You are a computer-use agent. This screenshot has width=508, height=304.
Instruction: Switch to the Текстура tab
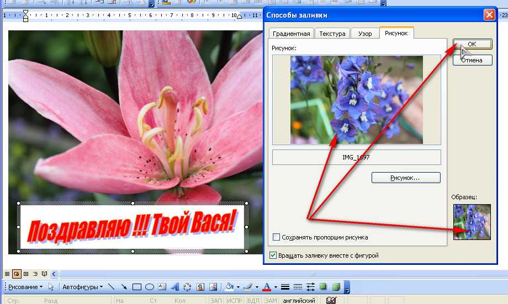click(x=332, y=34)
